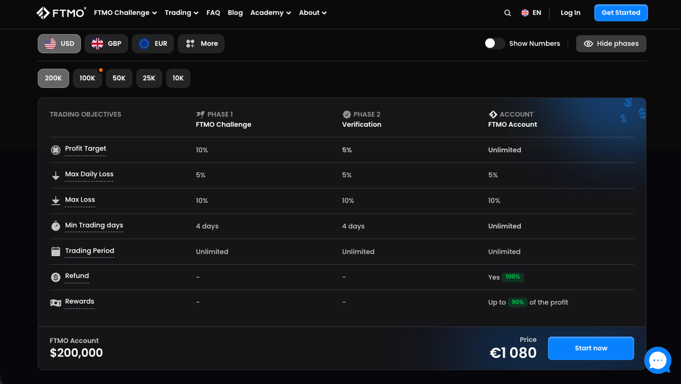Click the Refund label

tap(77, 276)
